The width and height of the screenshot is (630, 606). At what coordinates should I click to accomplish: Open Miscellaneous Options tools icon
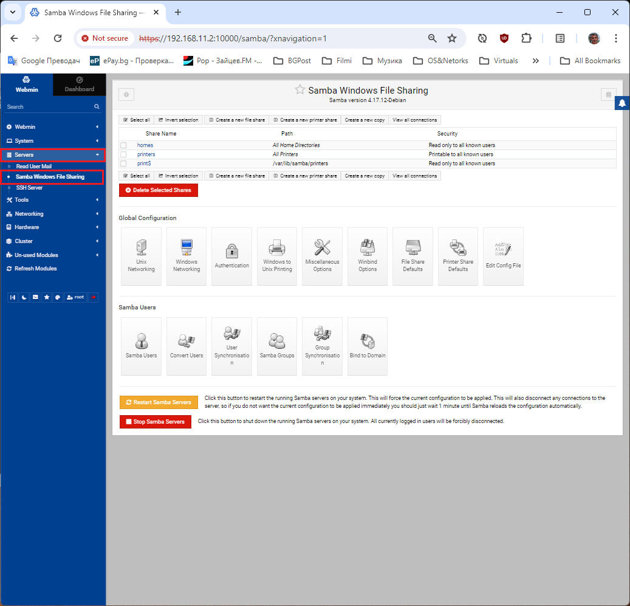point(322,257)
